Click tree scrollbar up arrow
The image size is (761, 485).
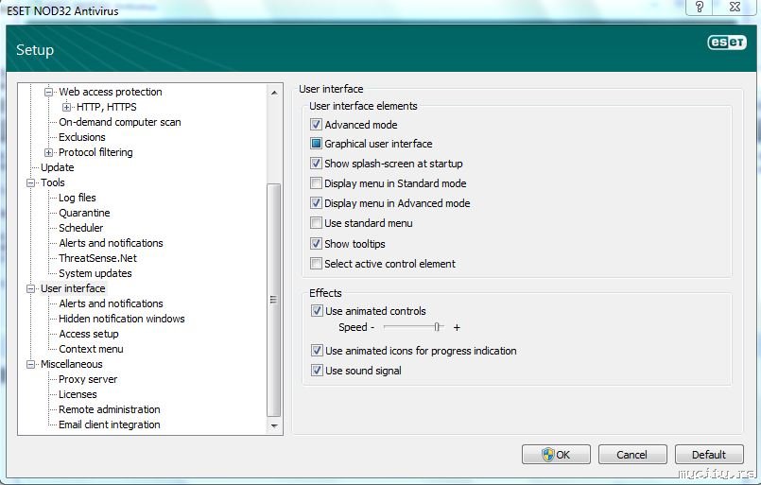274,93
